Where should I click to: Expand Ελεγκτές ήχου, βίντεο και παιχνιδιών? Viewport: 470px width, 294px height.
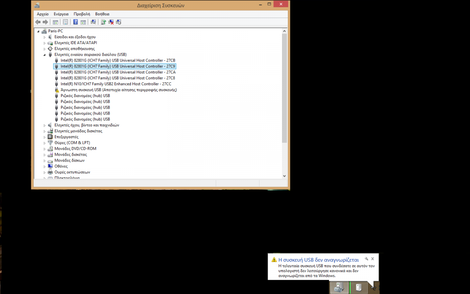(x=44, y=125)
